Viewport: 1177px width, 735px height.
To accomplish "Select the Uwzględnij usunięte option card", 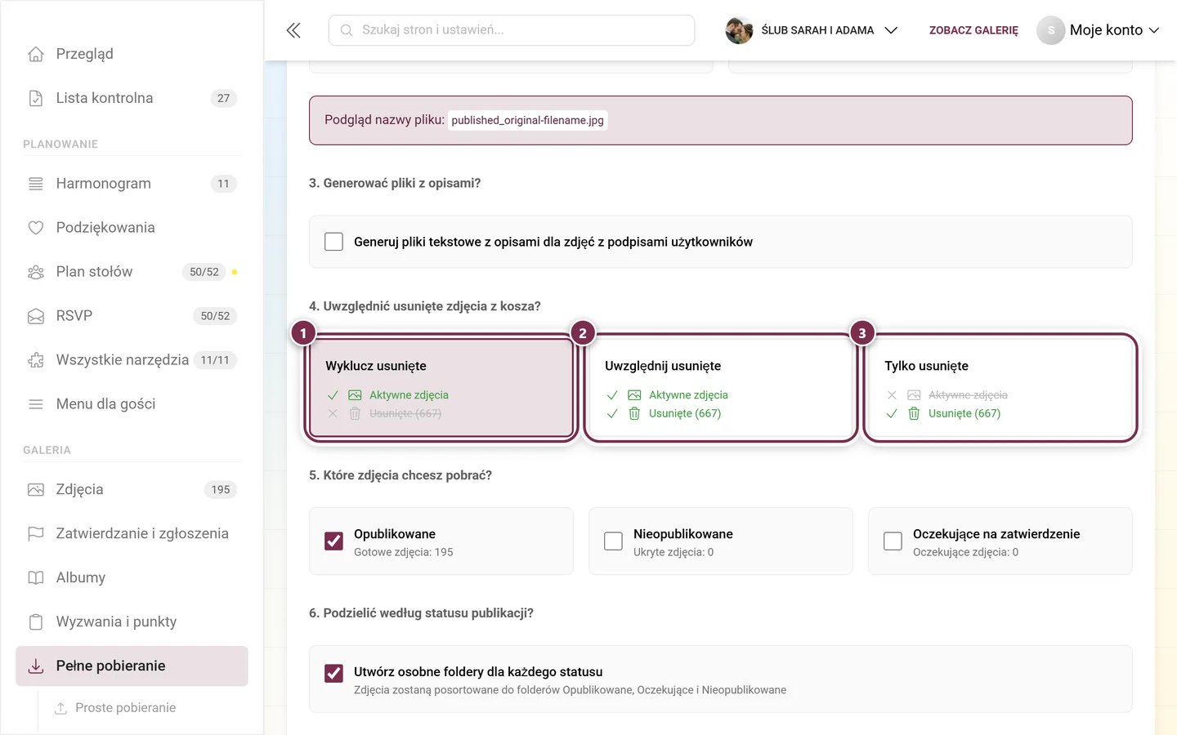I will (x=721, y=388).
